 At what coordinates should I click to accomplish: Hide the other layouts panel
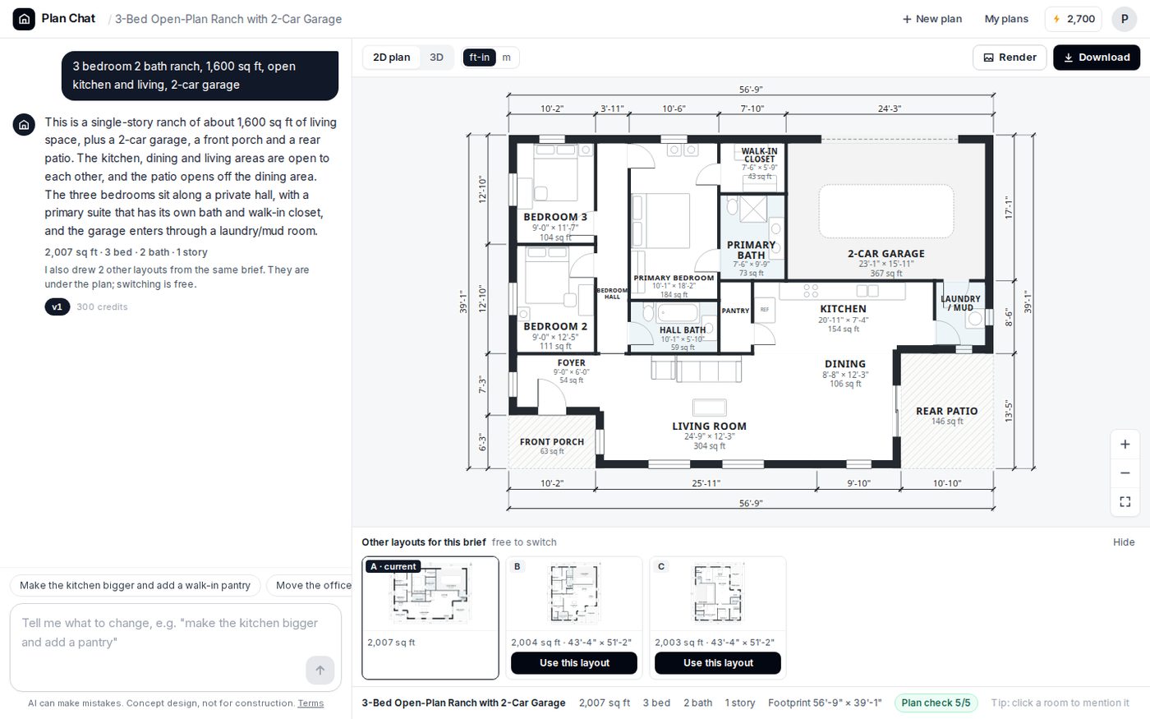(1124, 542)
